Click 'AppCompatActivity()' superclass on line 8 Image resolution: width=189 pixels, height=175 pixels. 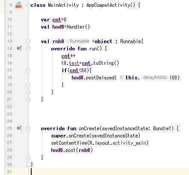(x=111, y=5)
